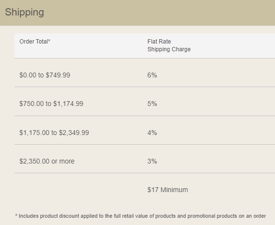The height and width of the screenshot is (225, 275).
Task: Click the $749.99 upper limit amount
Action: pos(58,75)
